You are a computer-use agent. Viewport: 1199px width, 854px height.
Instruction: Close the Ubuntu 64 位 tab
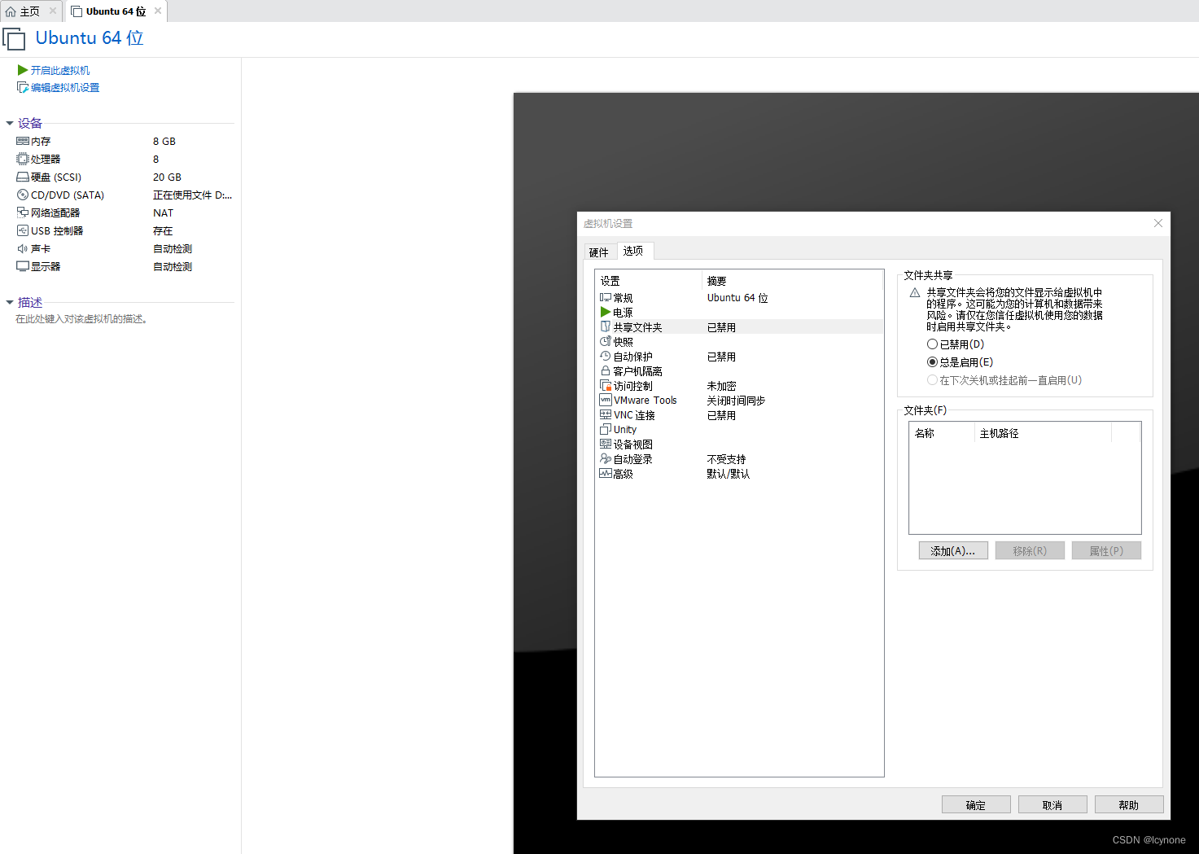click(x=158, y=11)
